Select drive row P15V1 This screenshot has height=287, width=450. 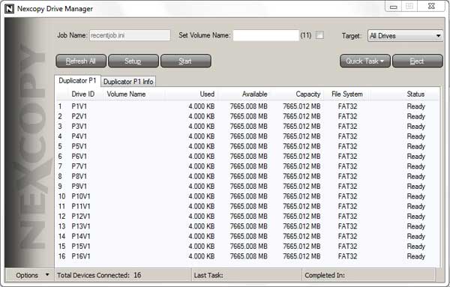[x=247, y=247]
